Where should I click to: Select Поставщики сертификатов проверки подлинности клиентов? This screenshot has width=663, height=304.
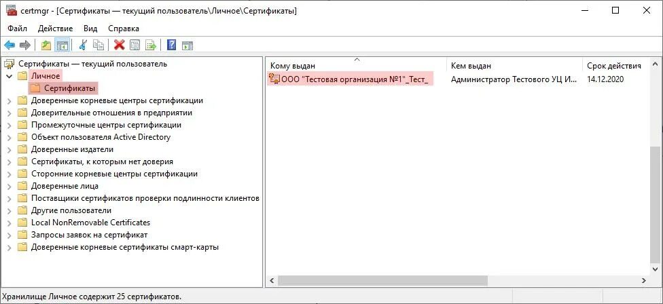(x=145, y=198)
